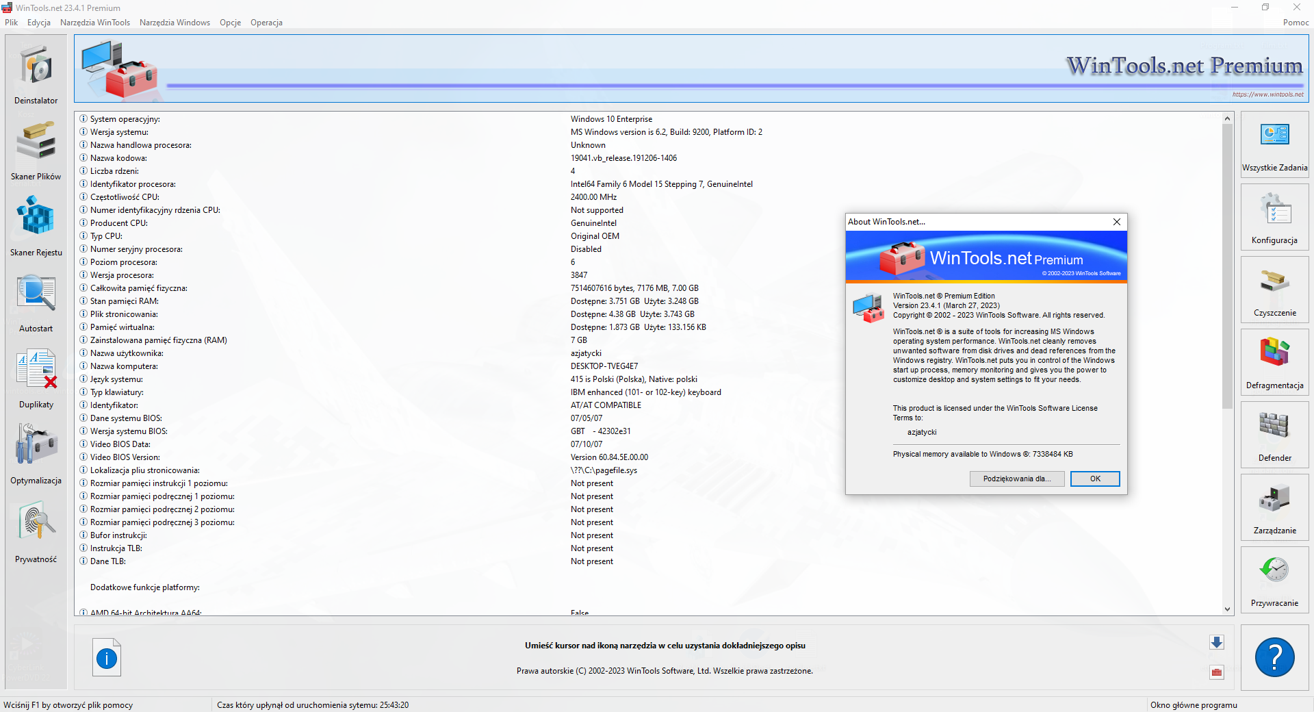
Task: Select the 'Version 60.84.5E.00.00' value
Action: pos(609,457)
